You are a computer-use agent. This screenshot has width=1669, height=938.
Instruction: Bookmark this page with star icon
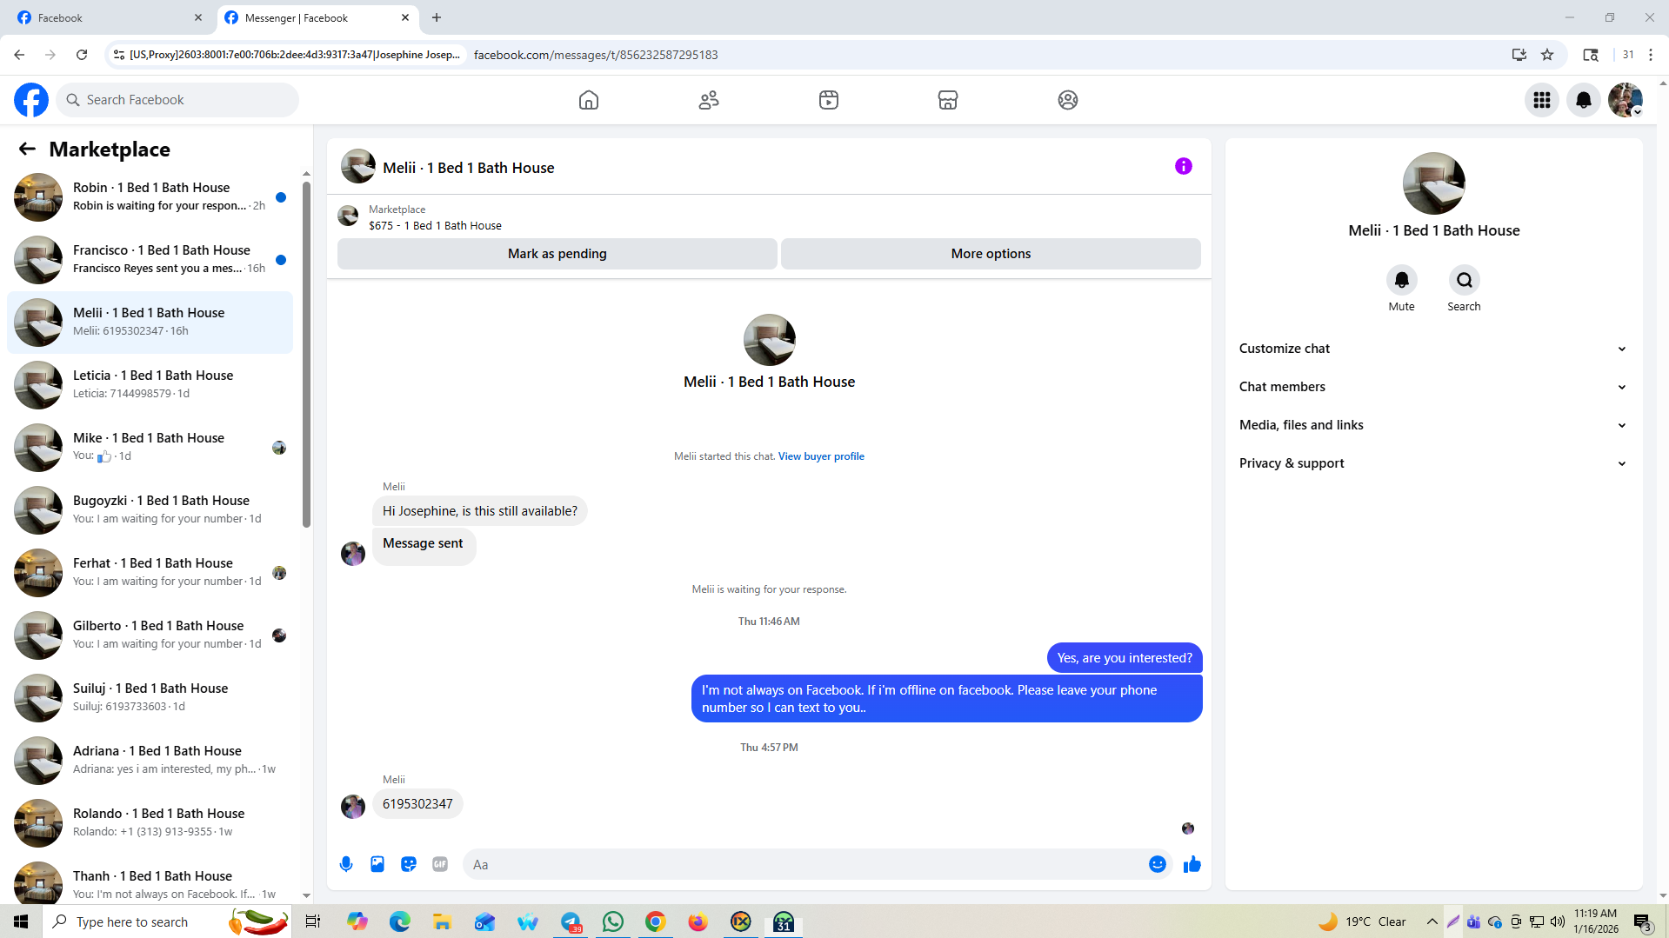(x=1547, y=55)
